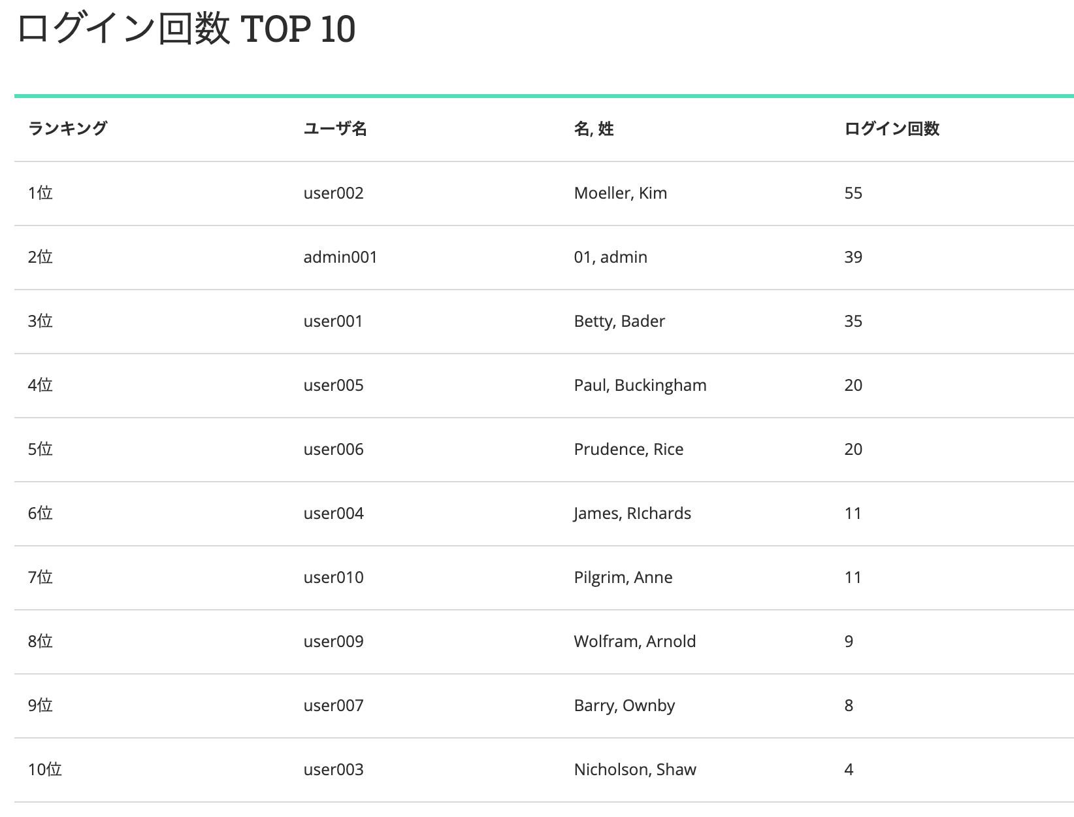Click the login count 39 for admin001
The image size is (1074, 817).
point(853,258)
